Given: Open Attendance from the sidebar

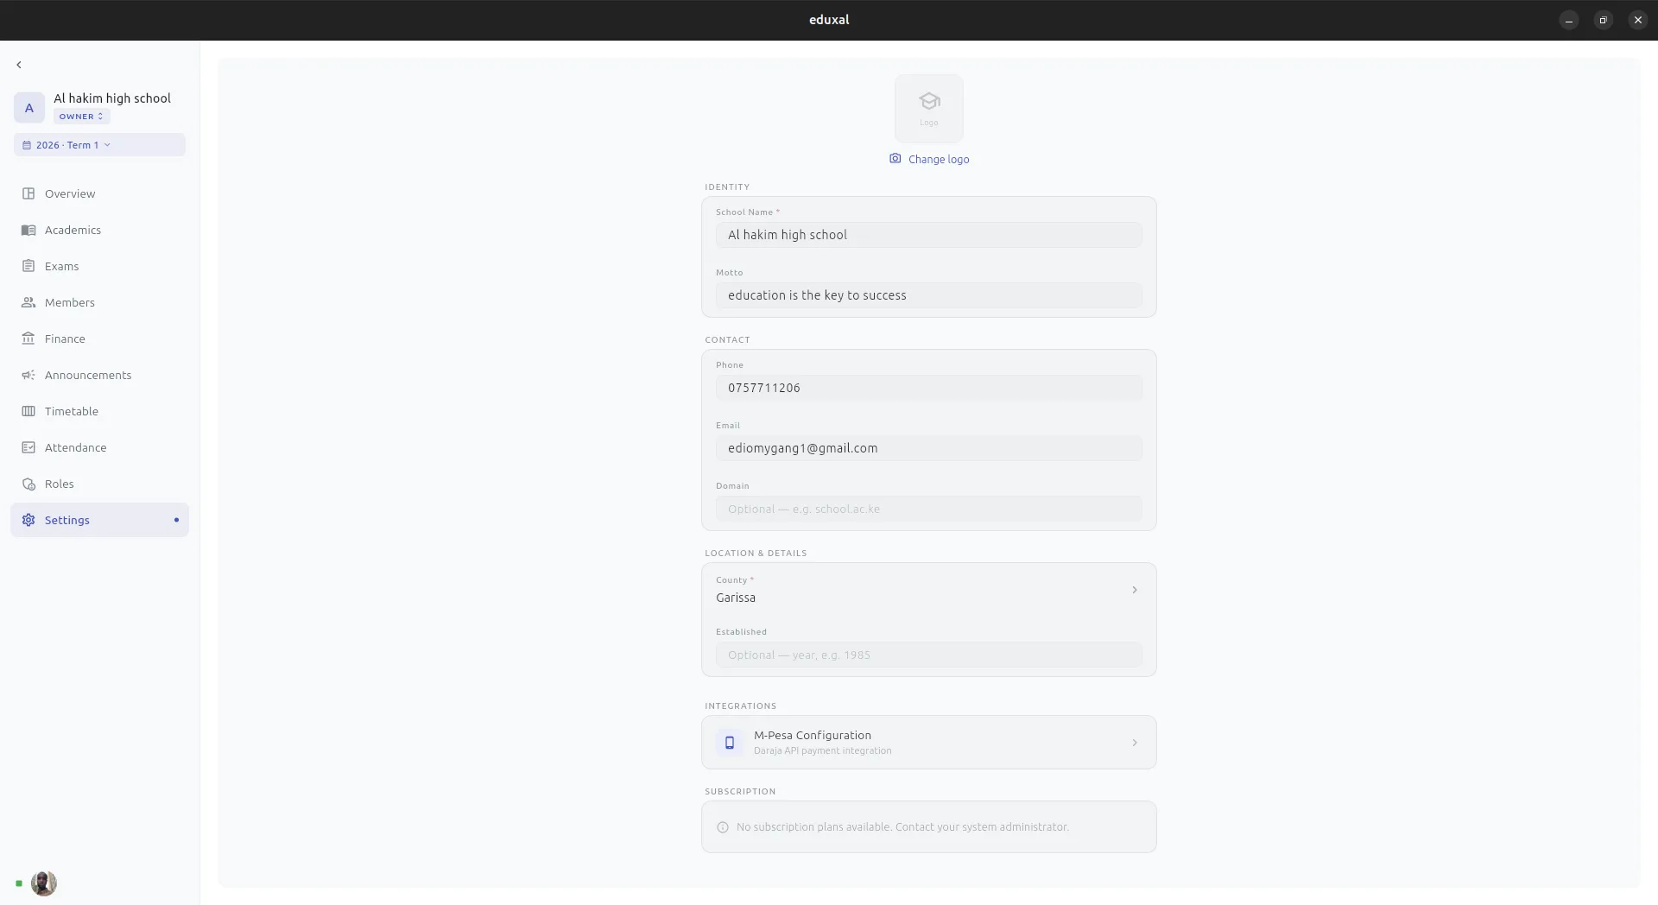Looking at the screenshot, I should [x=73, y=447].
